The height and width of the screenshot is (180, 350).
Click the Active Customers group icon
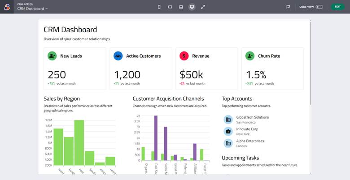pyautogui.click(x=118, y=56)
